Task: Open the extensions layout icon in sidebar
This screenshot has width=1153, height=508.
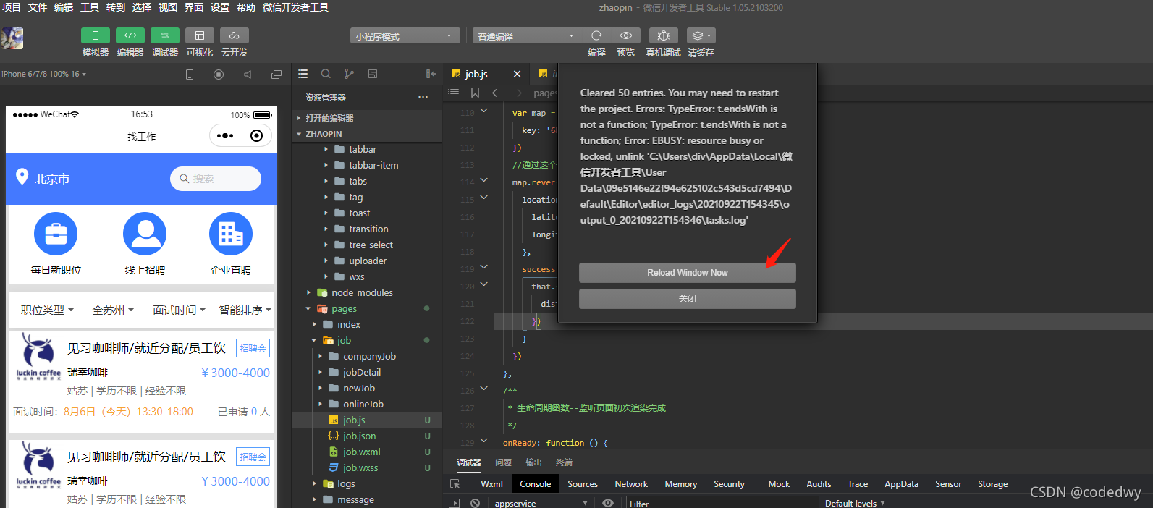Action: point(373,74)
